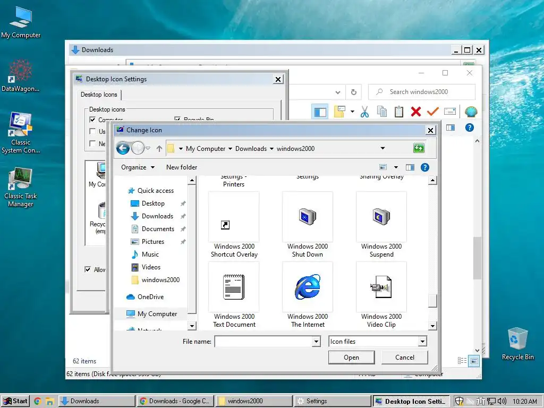Open recent locations dropdown beside forward arrow

(148, 149)
